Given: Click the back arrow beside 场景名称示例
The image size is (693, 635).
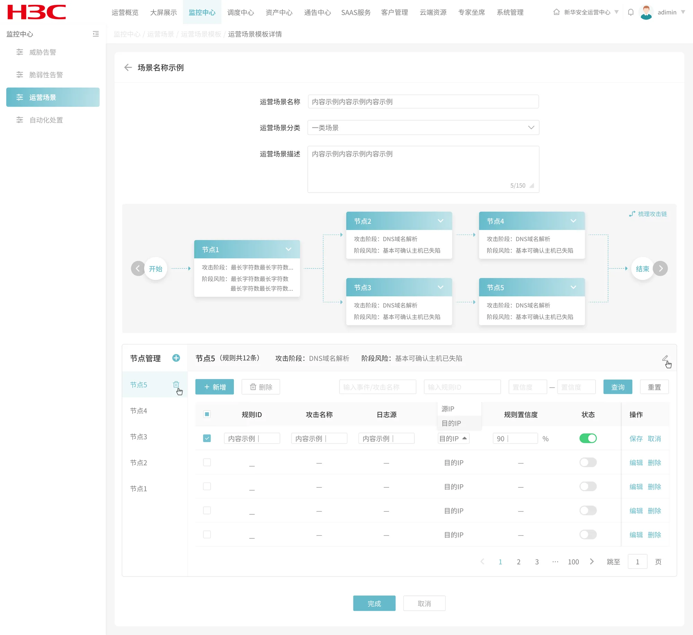Looking at the screenshot, I should point(128,68).
